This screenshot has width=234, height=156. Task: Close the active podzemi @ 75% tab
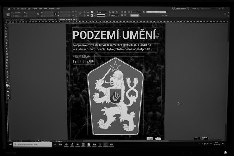[x=77, y=19]
